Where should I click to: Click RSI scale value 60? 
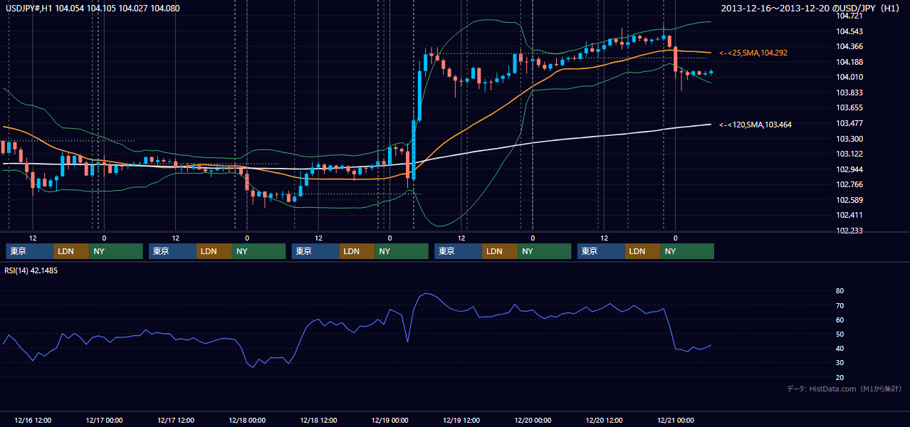[x=840, y=320]
